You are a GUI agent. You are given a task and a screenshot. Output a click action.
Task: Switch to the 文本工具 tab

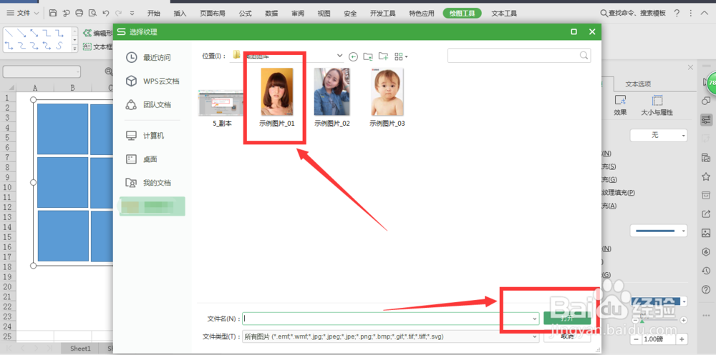(x=504, y=14)
